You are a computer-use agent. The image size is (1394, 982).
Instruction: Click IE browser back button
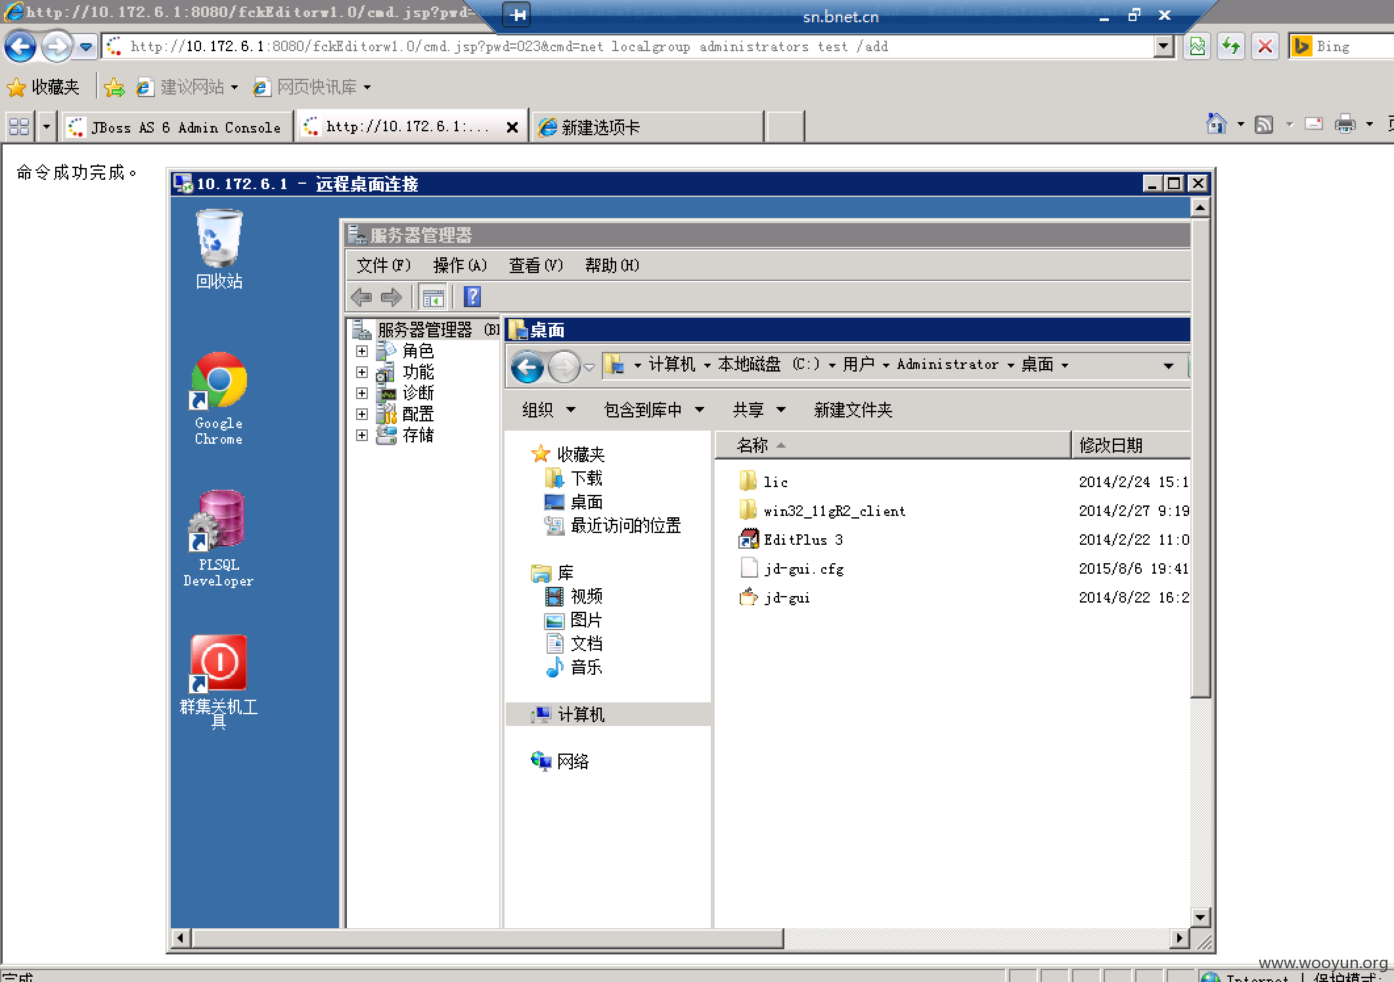coord(20,47)
